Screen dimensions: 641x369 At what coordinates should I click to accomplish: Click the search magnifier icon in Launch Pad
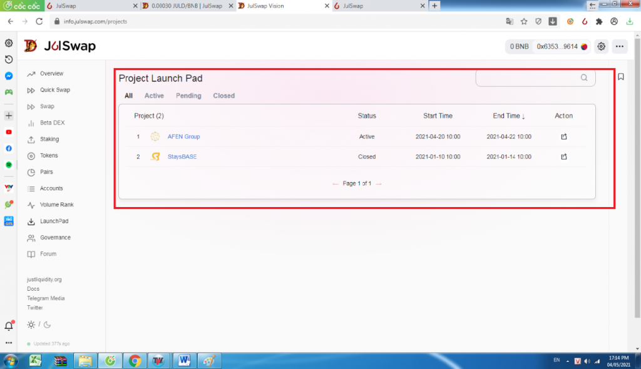584,78
